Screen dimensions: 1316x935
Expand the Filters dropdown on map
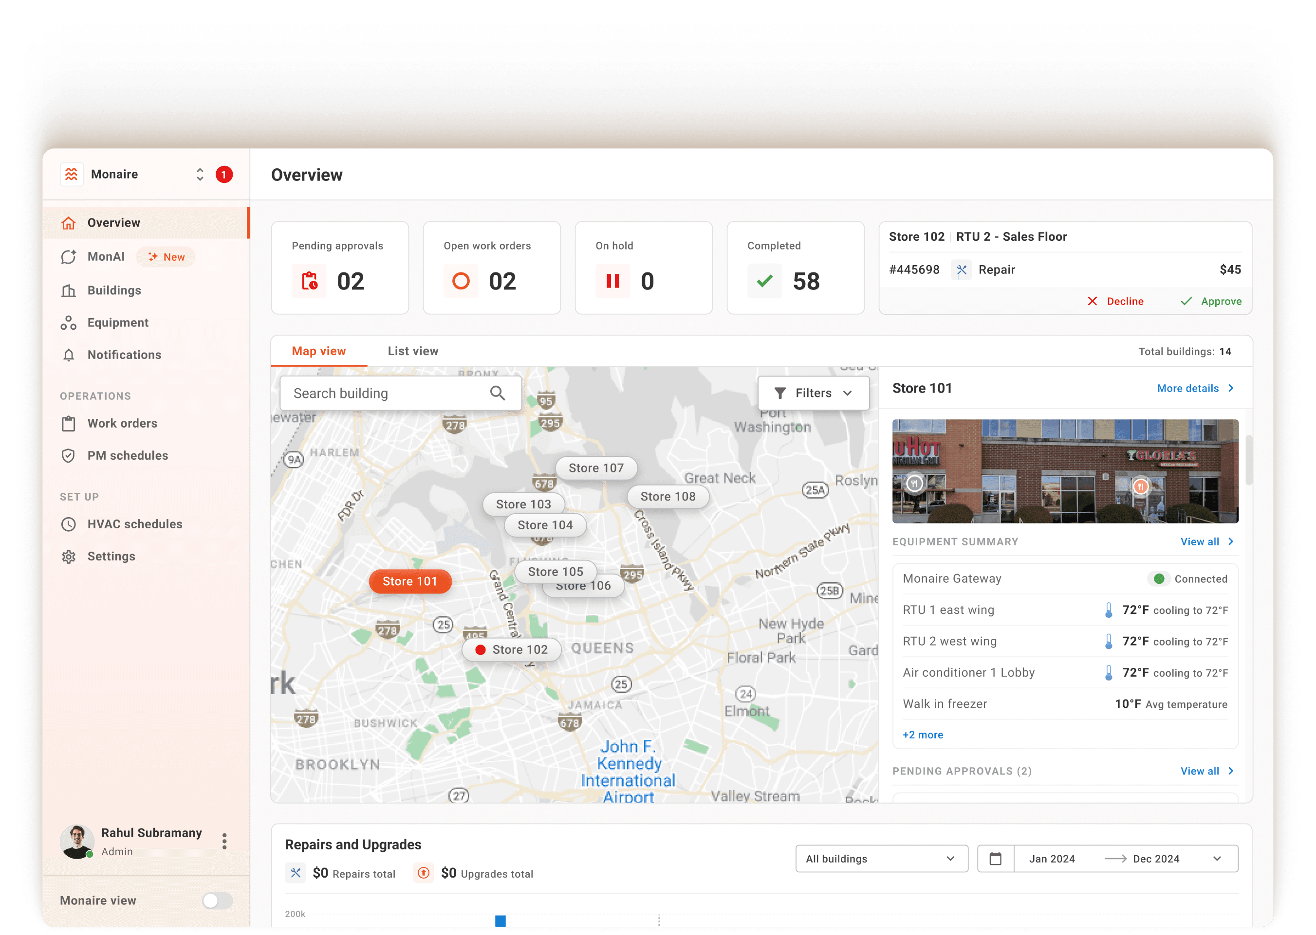click(x=813, y=393)
